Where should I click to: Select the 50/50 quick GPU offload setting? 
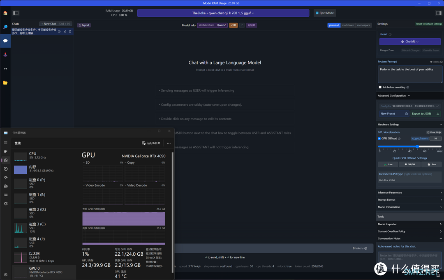(410, 164)
